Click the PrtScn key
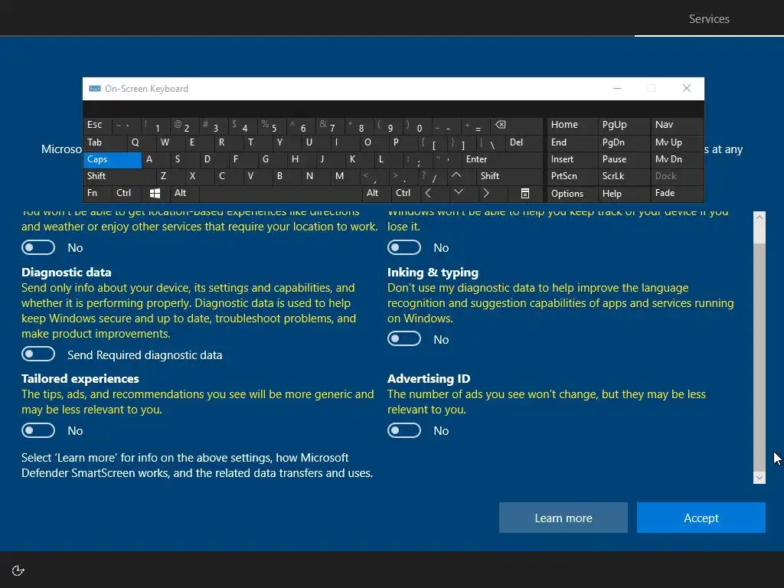784x588 pixels. click(x=573, y=176)
